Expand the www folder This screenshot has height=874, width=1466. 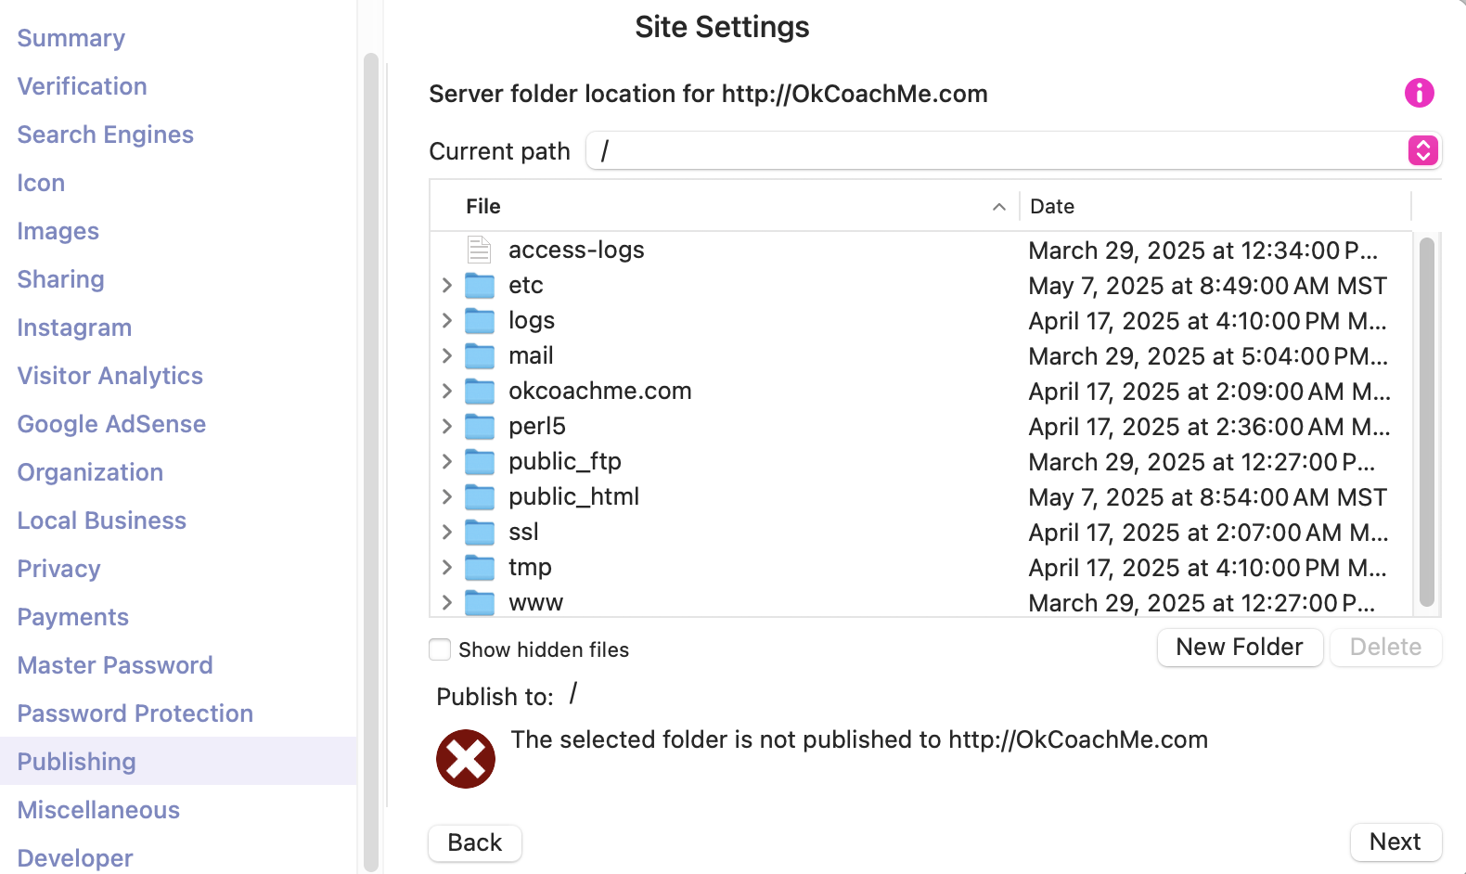click(x=446, y=602)
